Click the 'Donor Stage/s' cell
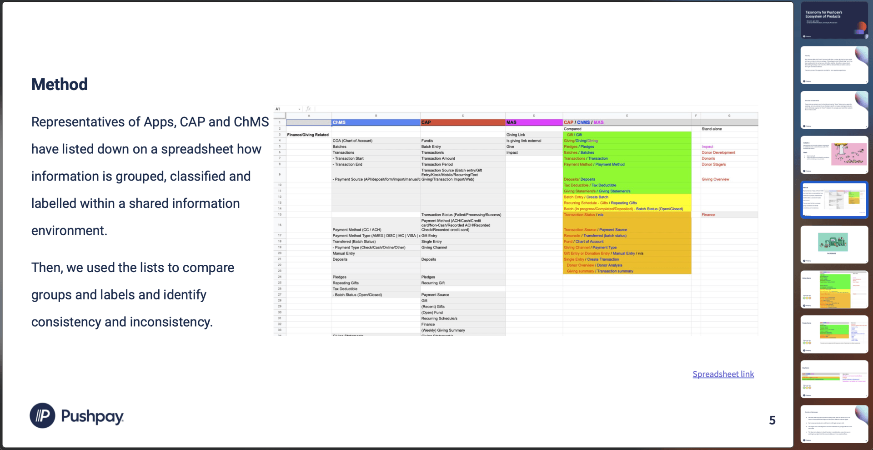 click(729, 164)
